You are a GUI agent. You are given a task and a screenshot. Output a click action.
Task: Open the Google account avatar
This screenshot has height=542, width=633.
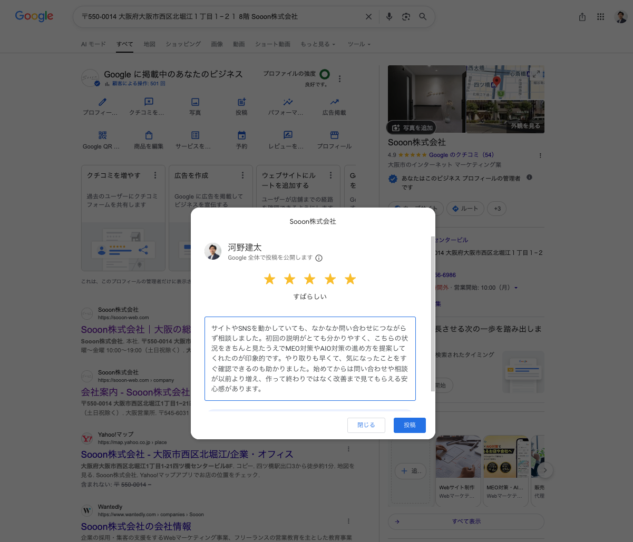pyautogui.click(x=621, y=17)
